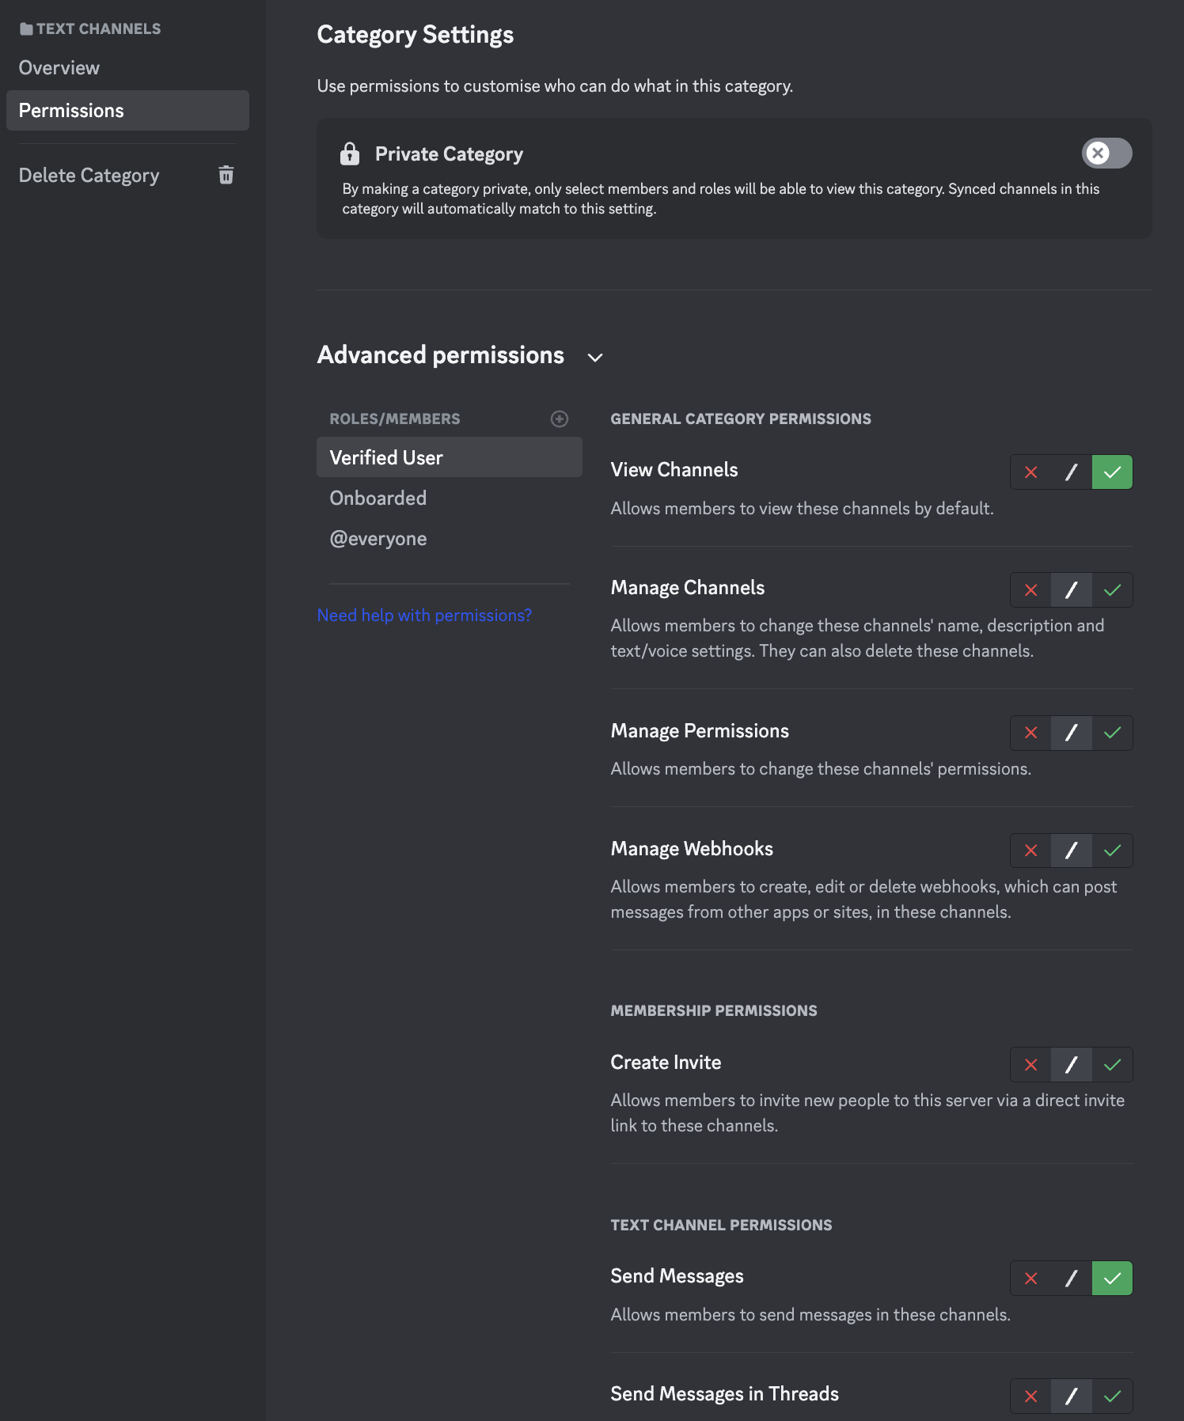Collapse the Advanced permissions chevron
The image size is (1184, 1421).
click(595, 358)
